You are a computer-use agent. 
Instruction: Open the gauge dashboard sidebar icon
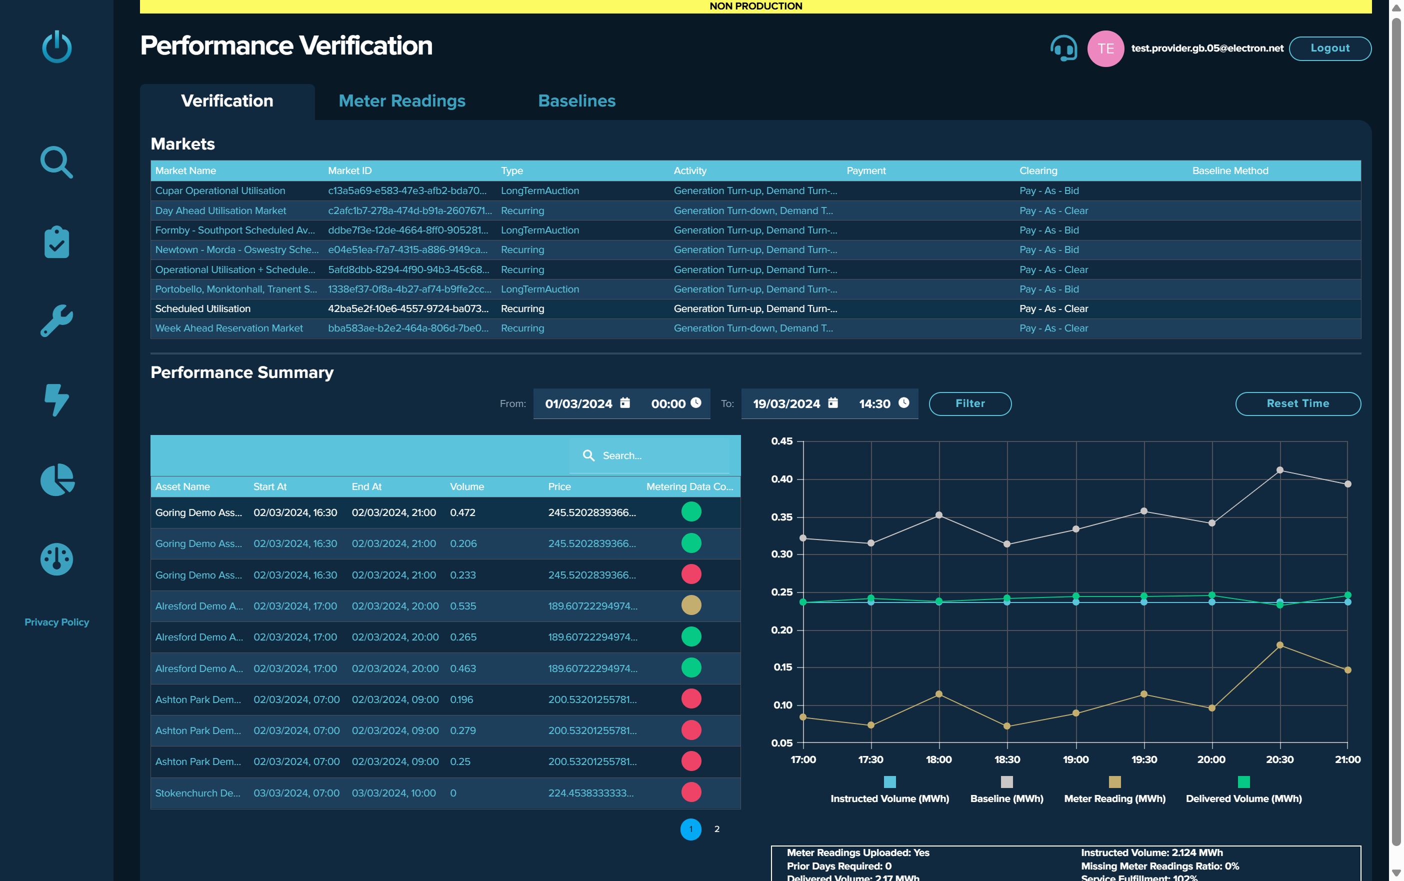click(56, 559)
